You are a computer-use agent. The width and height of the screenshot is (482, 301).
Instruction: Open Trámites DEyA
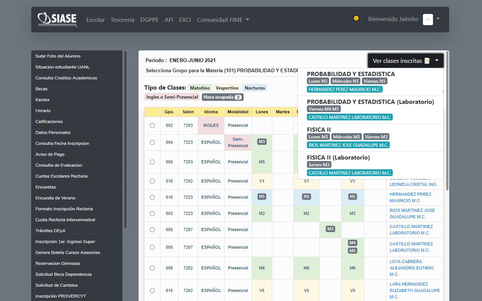[77, 231]
